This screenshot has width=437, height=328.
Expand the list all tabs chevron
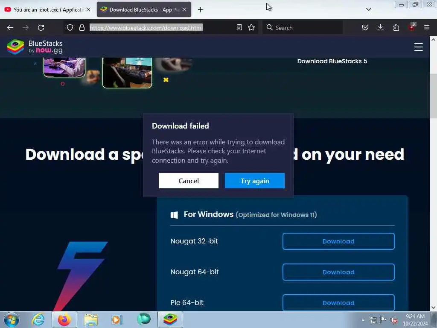pos(368,9)
